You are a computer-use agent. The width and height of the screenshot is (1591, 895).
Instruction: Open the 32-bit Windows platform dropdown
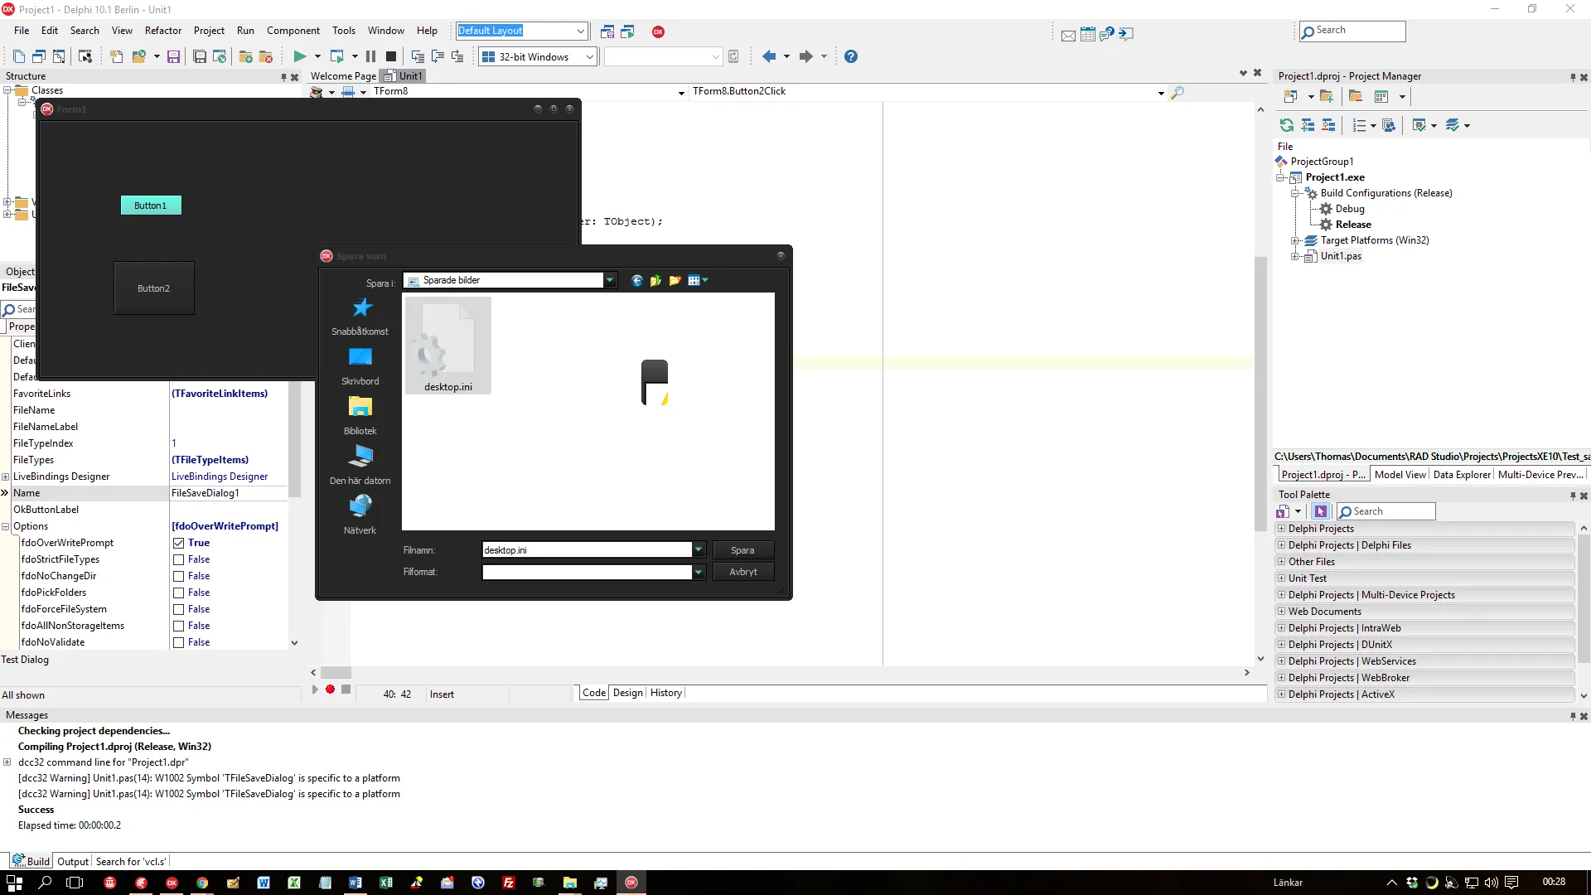click(589, 57)
